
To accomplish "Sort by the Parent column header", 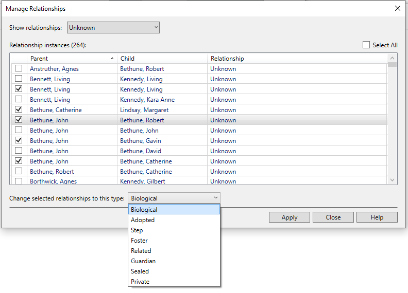I will 72,59.
